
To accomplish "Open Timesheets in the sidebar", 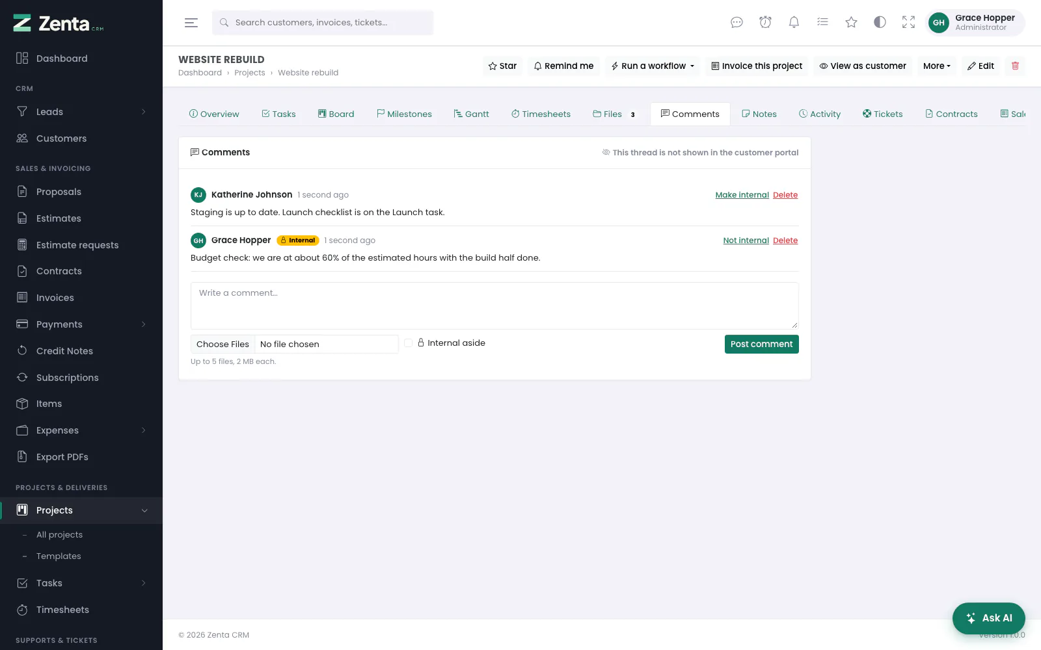I will [x=81, y=610].
